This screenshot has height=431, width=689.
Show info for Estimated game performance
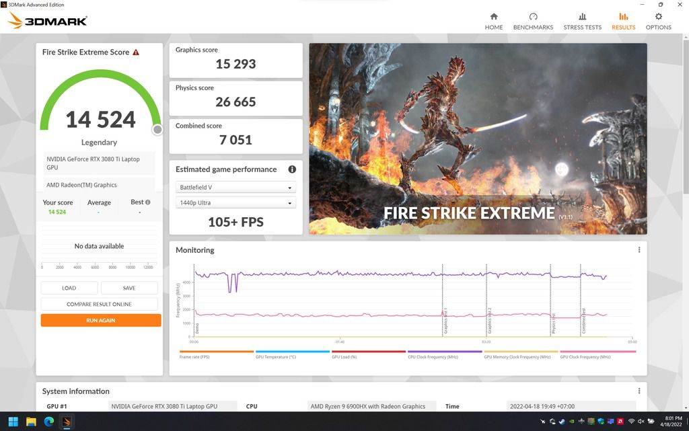pyautogui.click(x=292, y=169)
